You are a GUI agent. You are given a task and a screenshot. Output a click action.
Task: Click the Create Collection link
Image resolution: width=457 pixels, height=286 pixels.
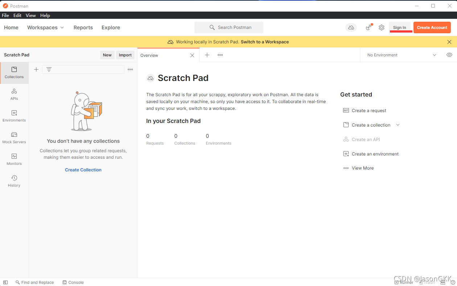(x=83, y=170)
